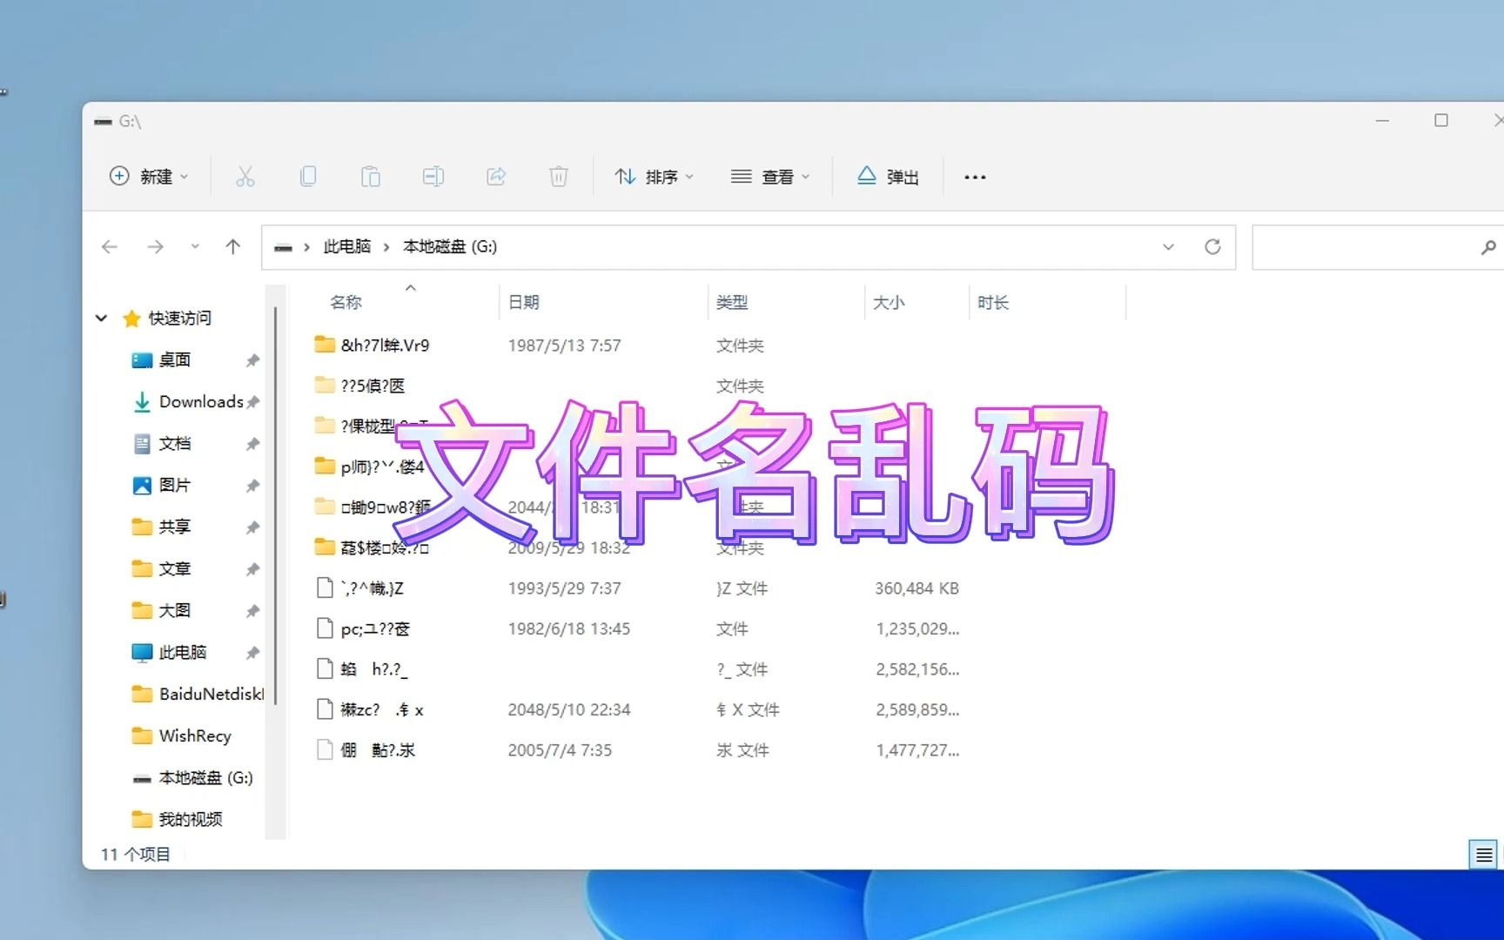Unpin Downloads from quick access
Viewport: 1504px width, 940px height.
tap(253, 401)
